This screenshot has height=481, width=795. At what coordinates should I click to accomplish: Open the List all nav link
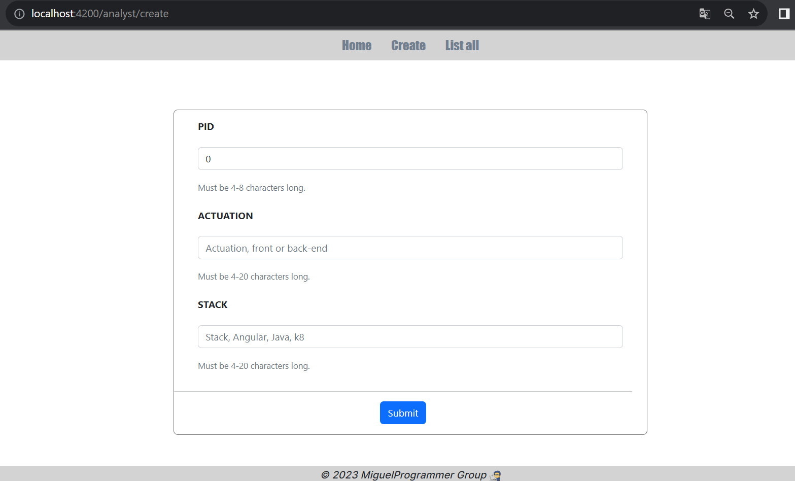pyautogui.click(x=462, y=46)
